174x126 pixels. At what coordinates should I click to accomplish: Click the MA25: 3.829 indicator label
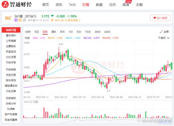click(73, 38)
